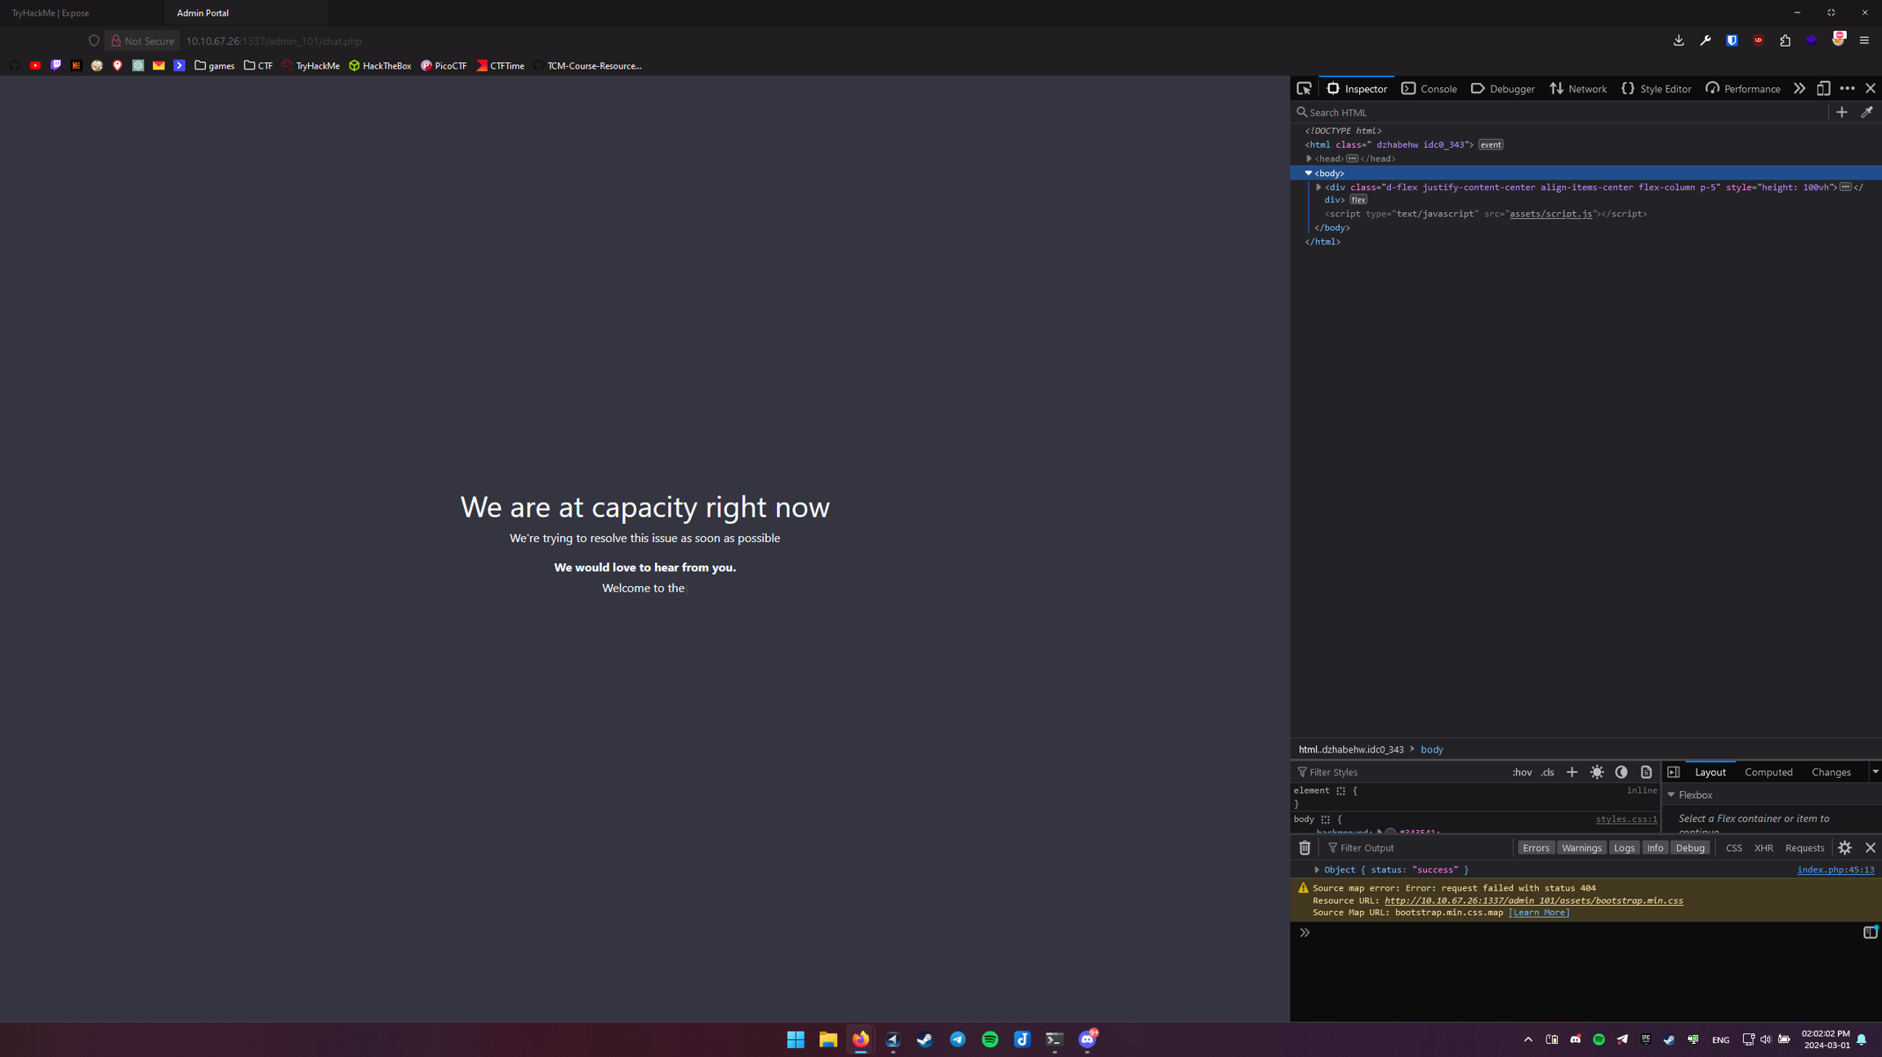Switch to the Debugger tab
This screenshot has width=1882, height=1057.
pos(1503,88)
